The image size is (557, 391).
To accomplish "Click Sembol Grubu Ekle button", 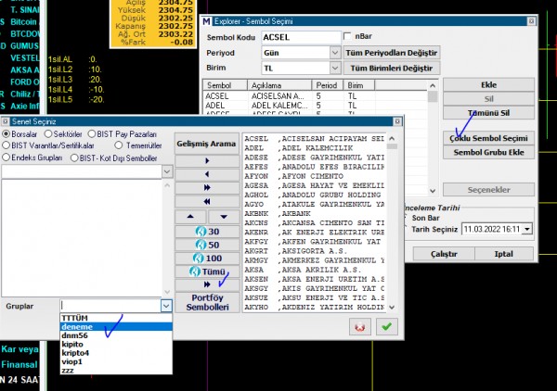I will click(x=488, y=153).
